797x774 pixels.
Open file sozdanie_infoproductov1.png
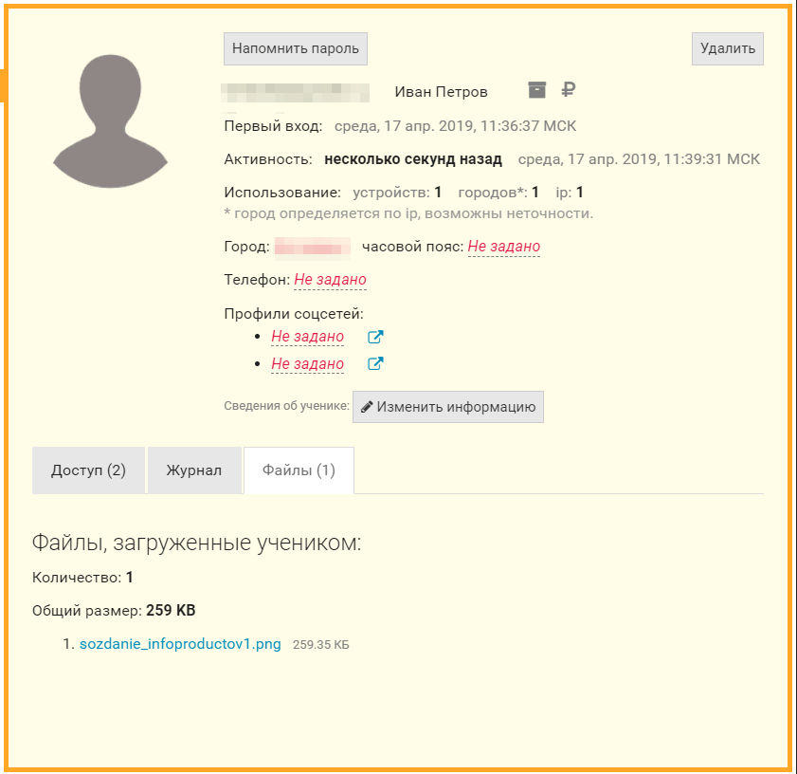pos(180,644)
